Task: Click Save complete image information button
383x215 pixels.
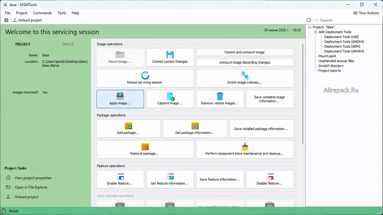Action: click(x=270, y=99)
